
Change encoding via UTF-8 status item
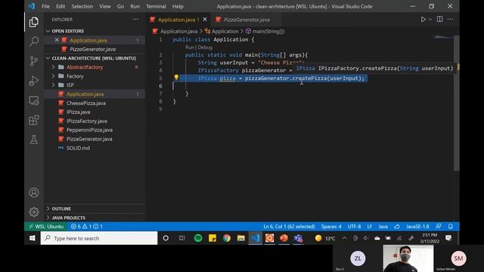[x=354, y=227]
